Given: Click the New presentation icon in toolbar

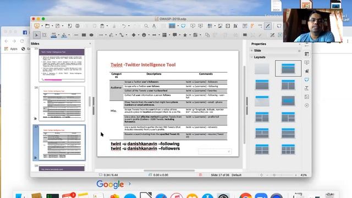Looking at the screenshot, I should tap(37, 26).
